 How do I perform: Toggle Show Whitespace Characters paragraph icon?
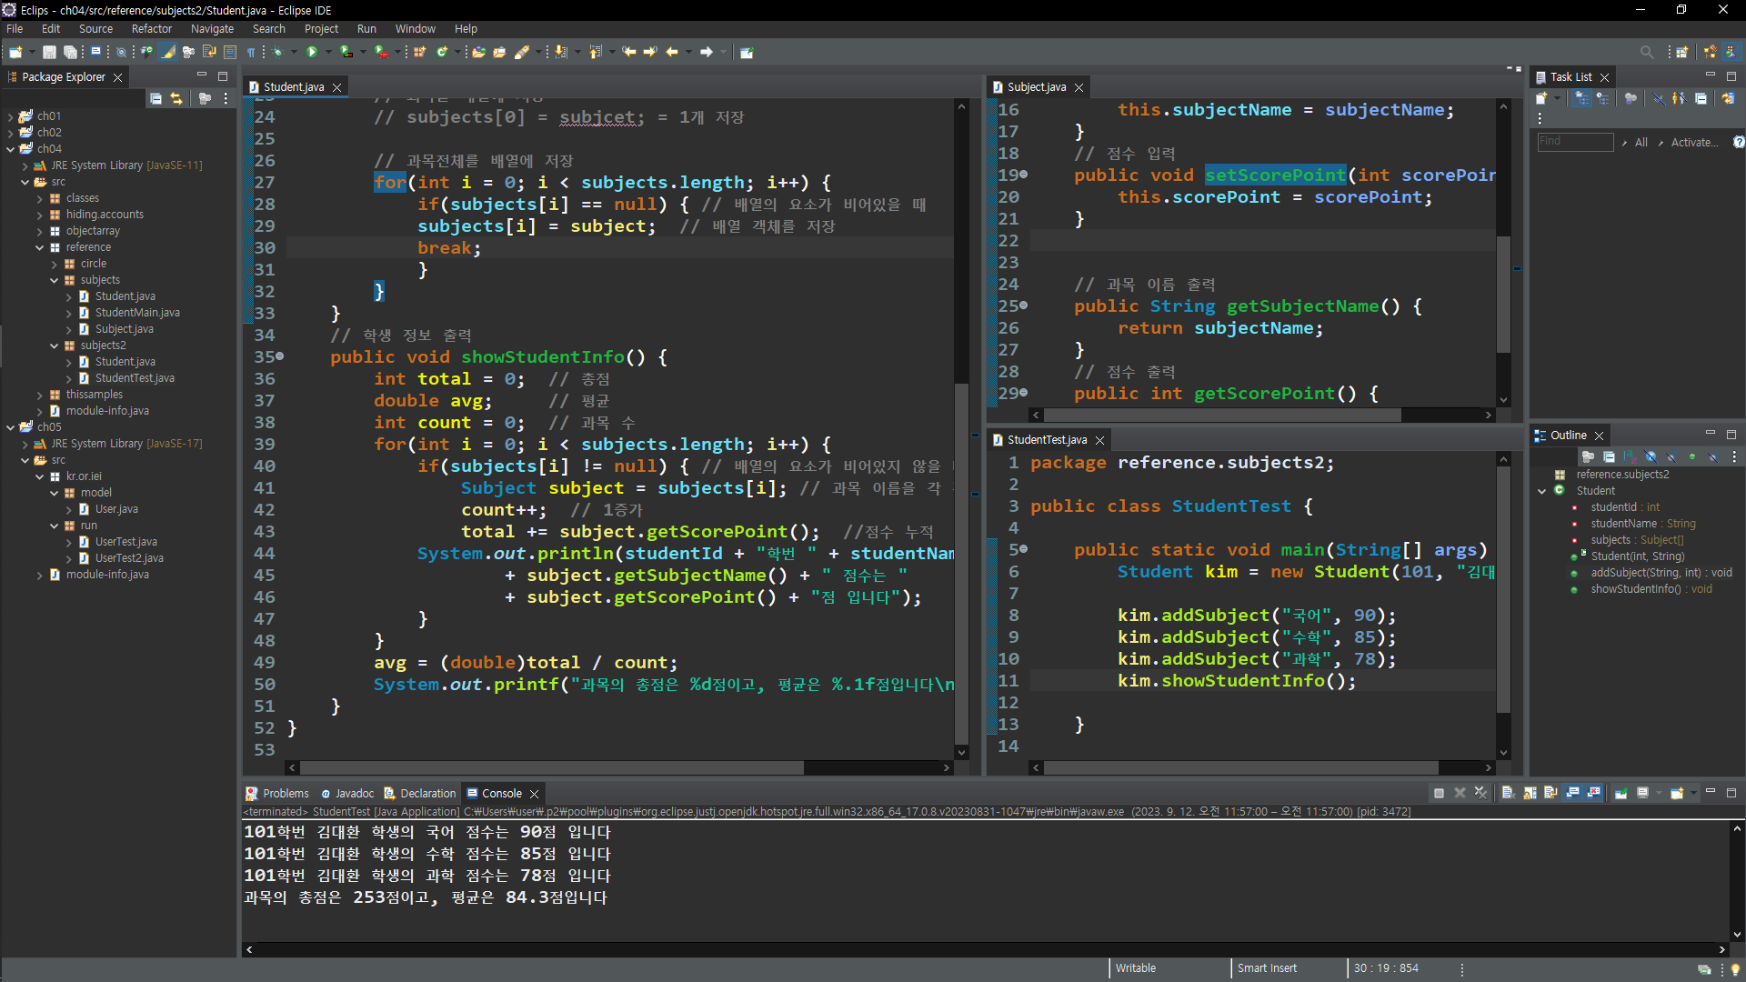[x=251, y=52]
